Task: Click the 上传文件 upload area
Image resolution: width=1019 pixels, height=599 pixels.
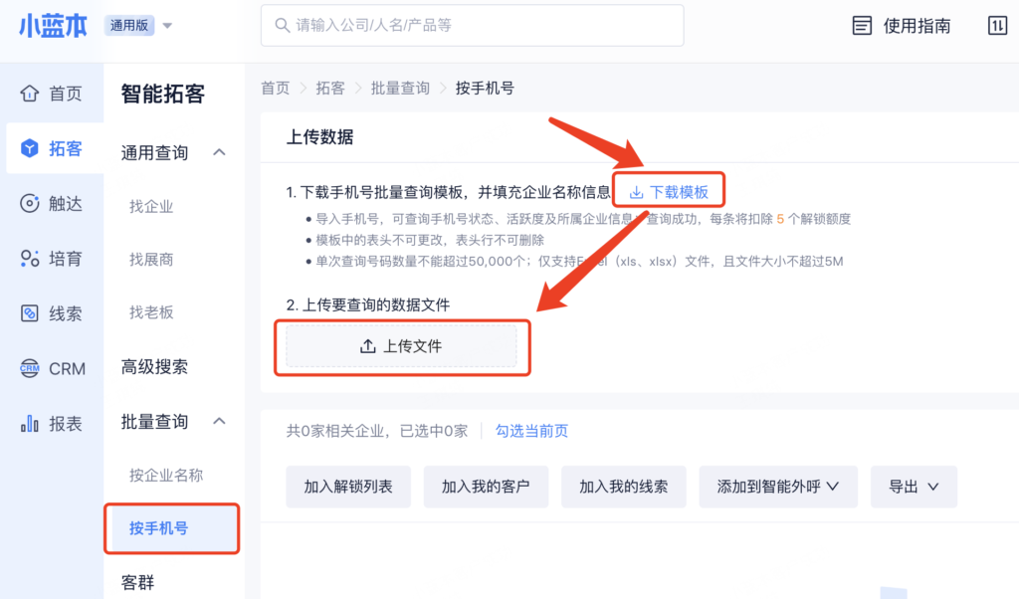Action: tap(401, 346)
